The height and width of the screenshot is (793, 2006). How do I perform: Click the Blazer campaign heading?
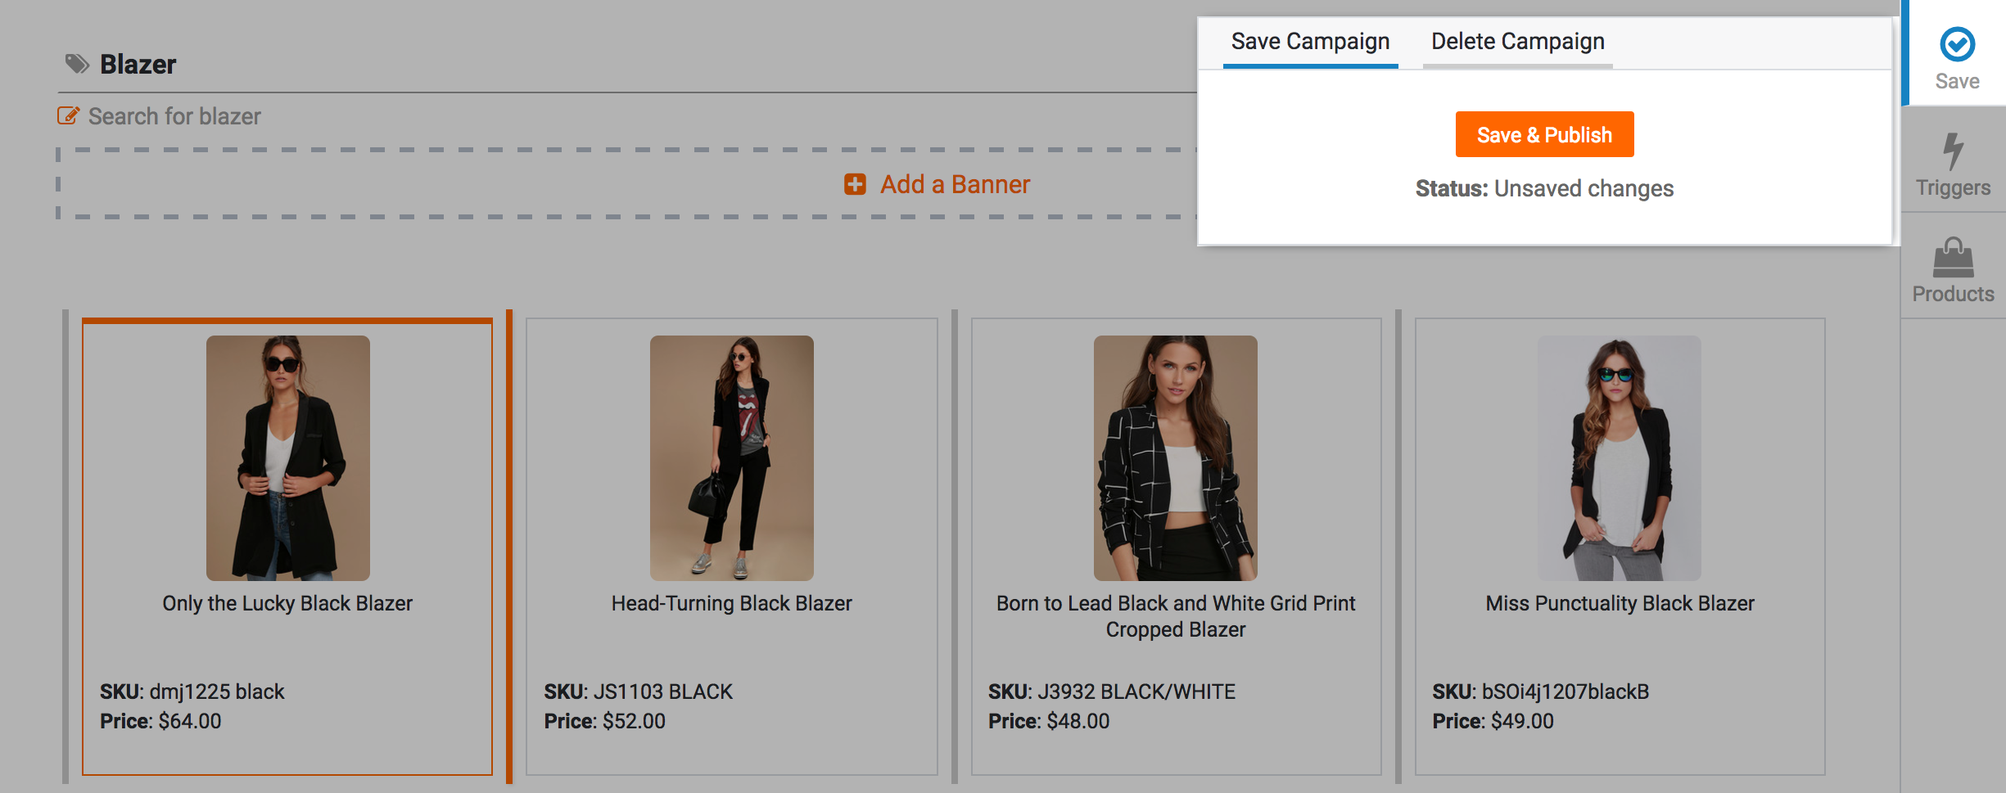[x=138, y=64]
